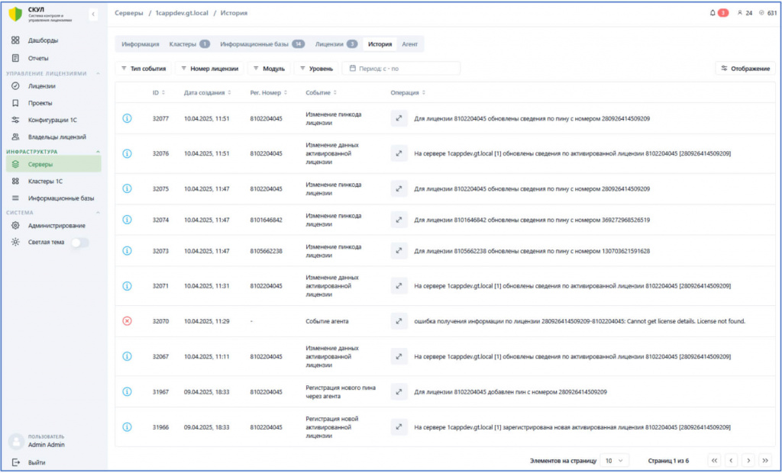Collapse the Инфраструктура section
This screenshot has height=473, width=782.
tap(98, 152)
